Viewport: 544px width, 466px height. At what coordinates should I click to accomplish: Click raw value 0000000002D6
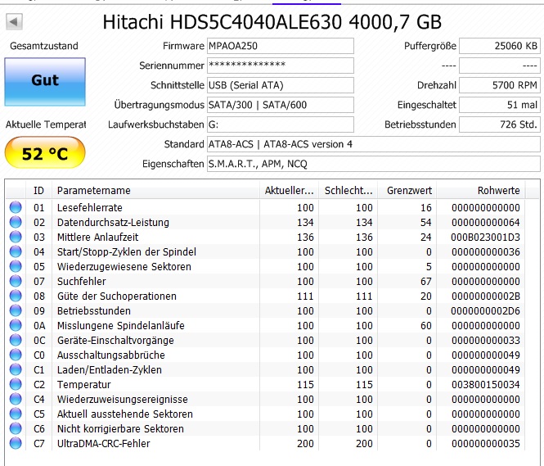point(485,310)
